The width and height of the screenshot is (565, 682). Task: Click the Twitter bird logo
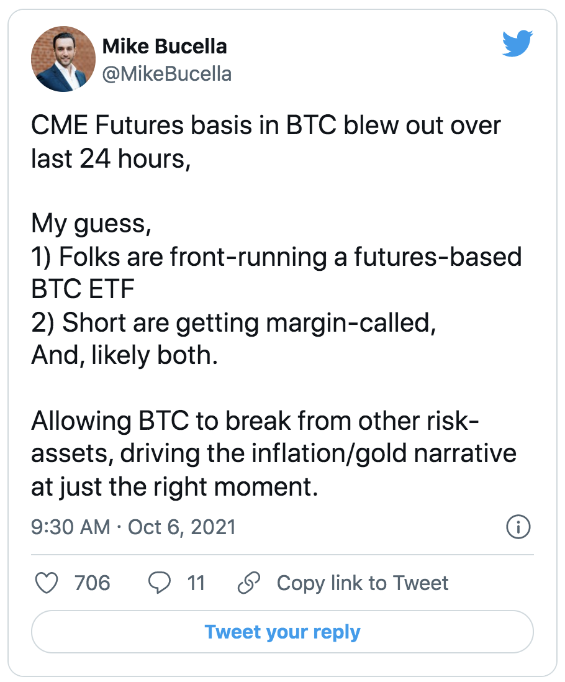(x=517, y=43)
